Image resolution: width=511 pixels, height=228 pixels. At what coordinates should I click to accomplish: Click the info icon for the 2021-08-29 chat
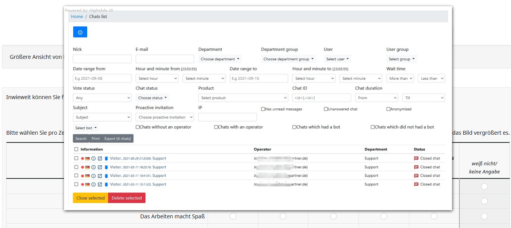click(x=94, y=158)
